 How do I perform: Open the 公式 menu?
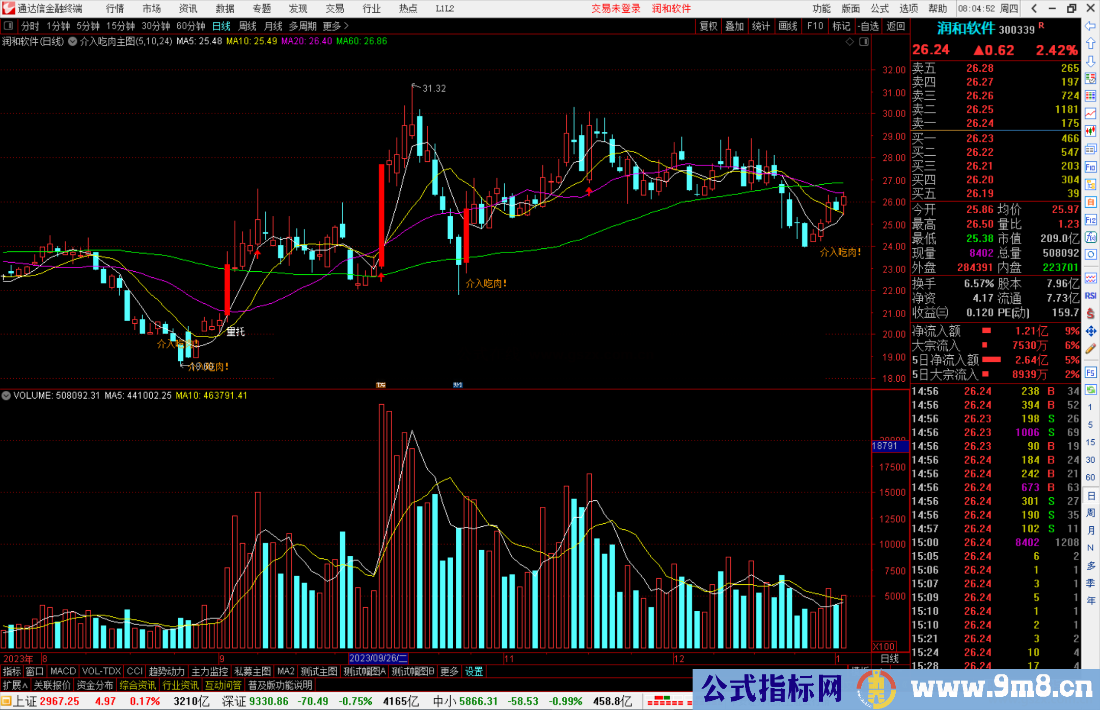[x=879, y=9]
